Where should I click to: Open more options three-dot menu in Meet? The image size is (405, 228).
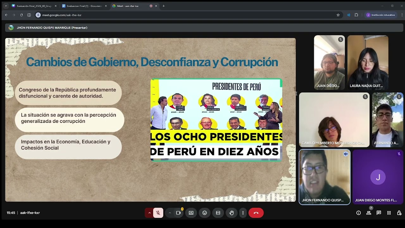[x=243, y=213]
